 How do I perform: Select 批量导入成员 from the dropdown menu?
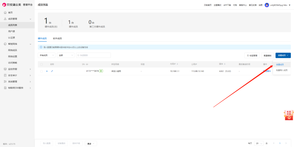(x=281, y=70)
